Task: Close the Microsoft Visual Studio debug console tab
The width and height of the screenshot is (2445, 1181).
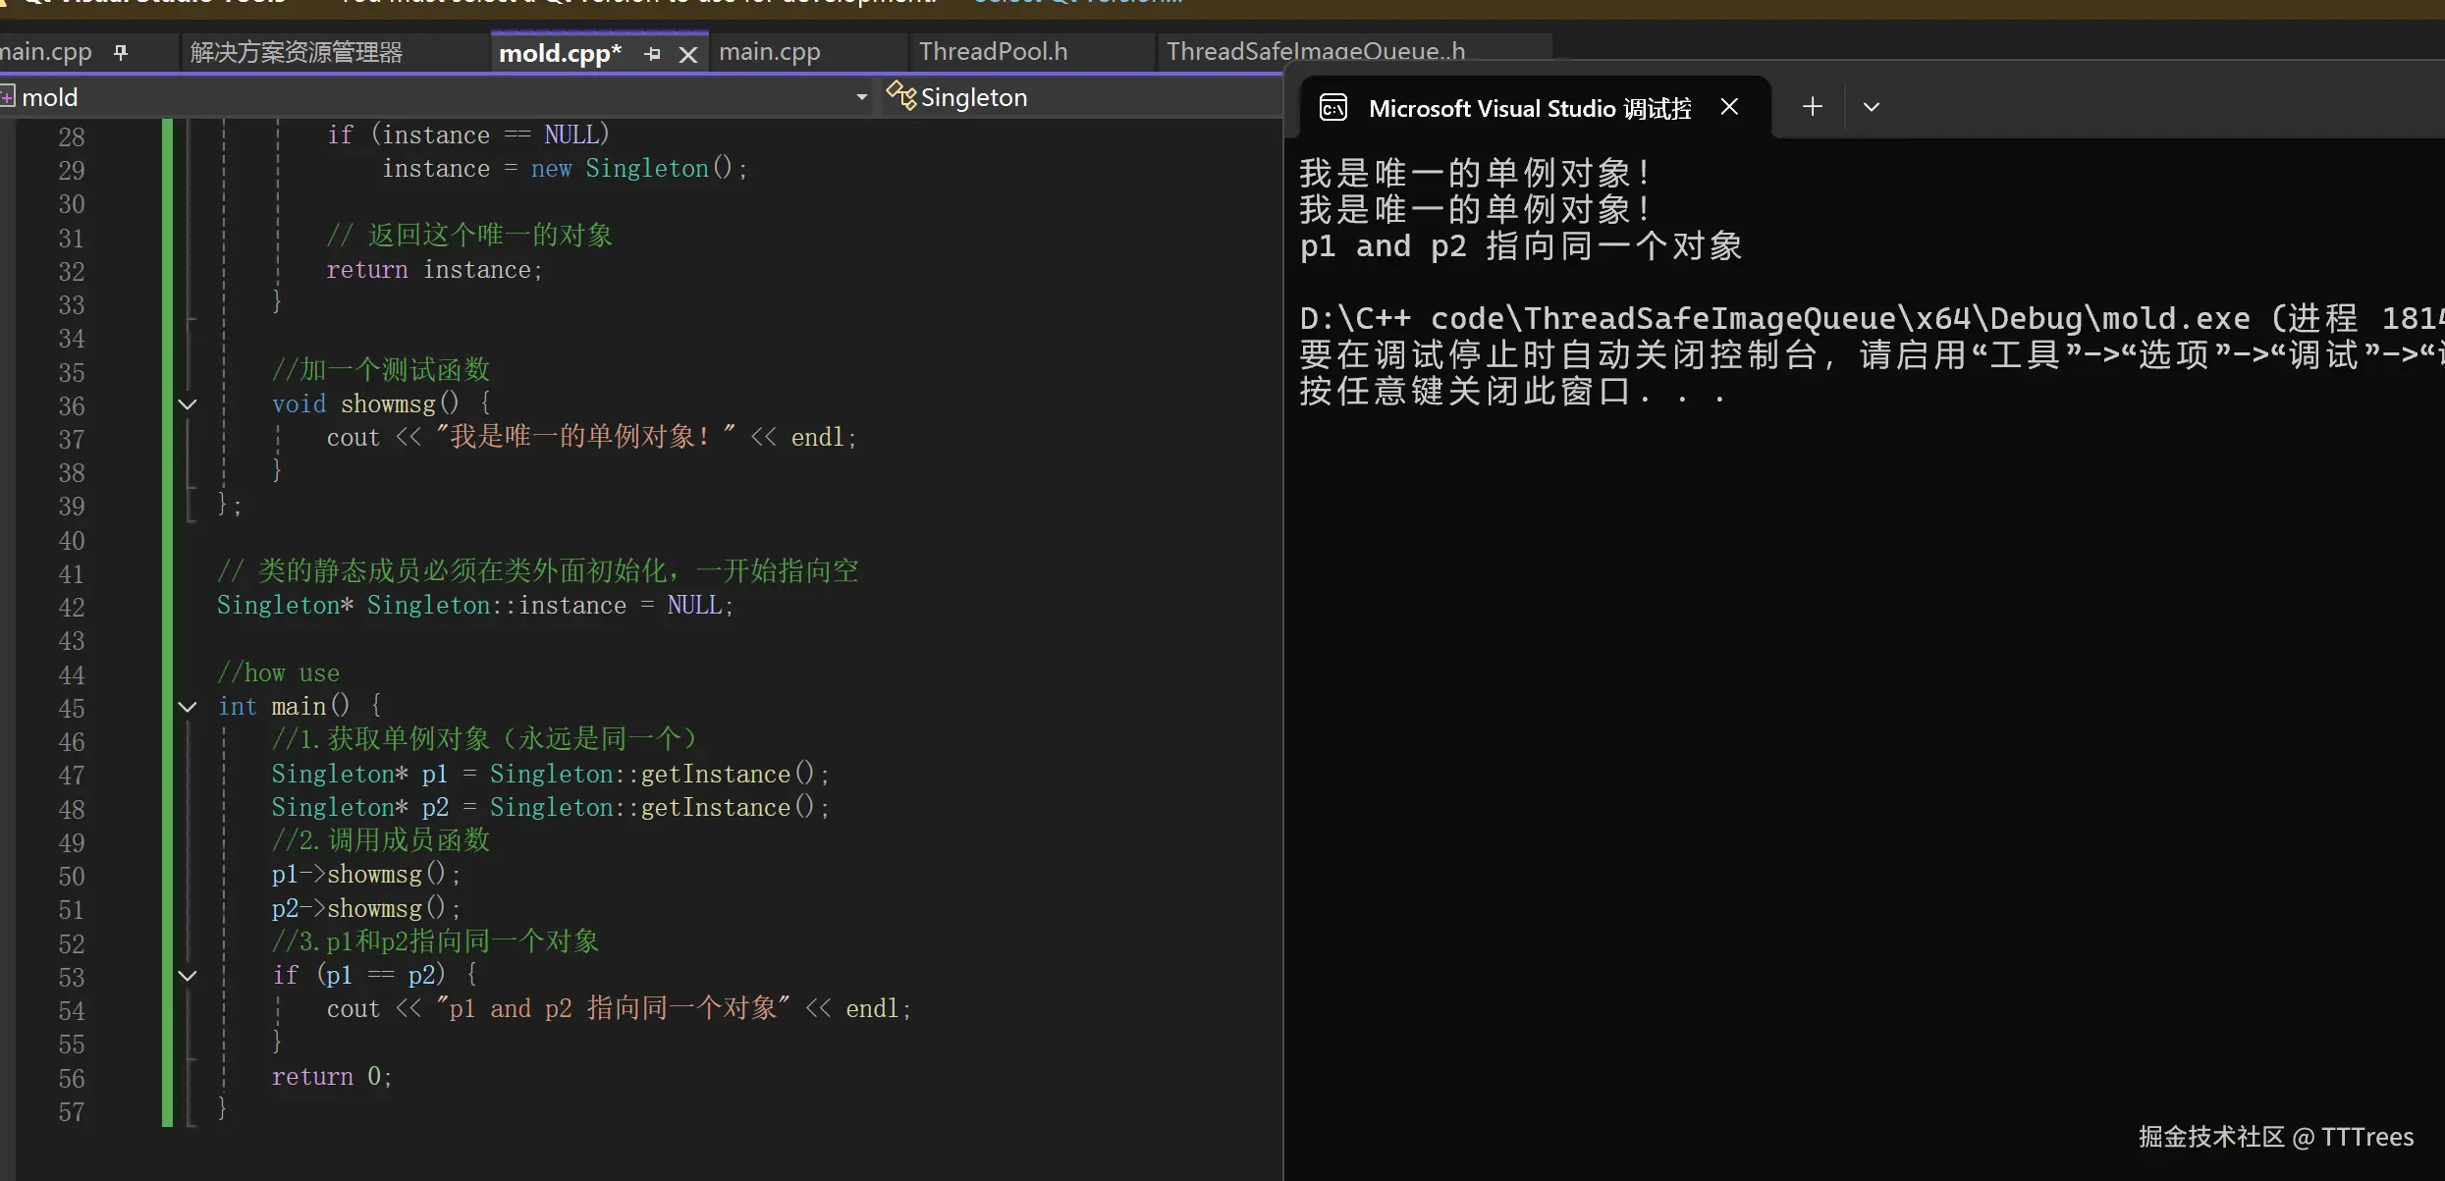Action: [x=1730, y=106]
